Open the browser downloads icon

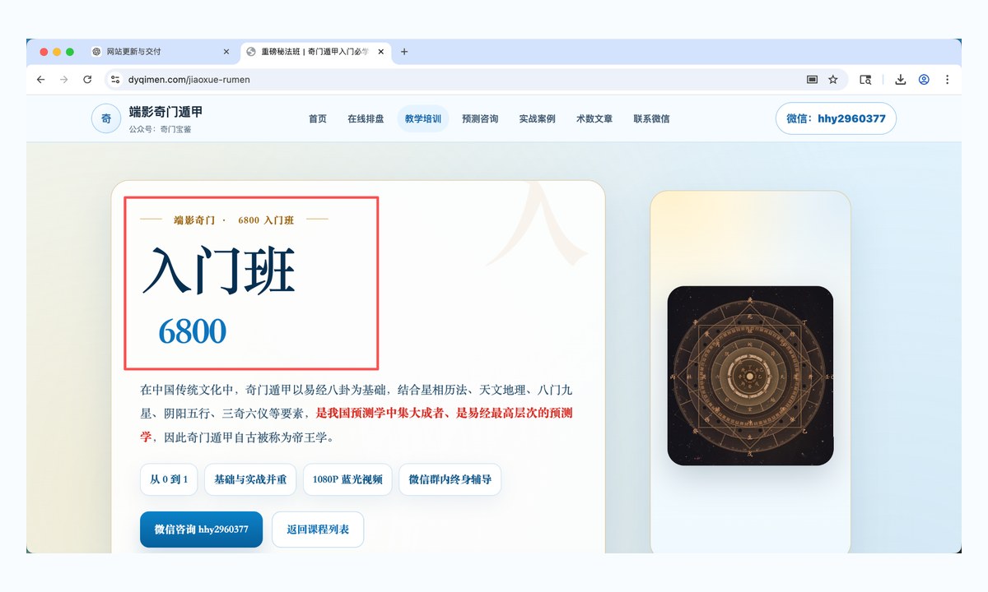click(x=901, y=80)
